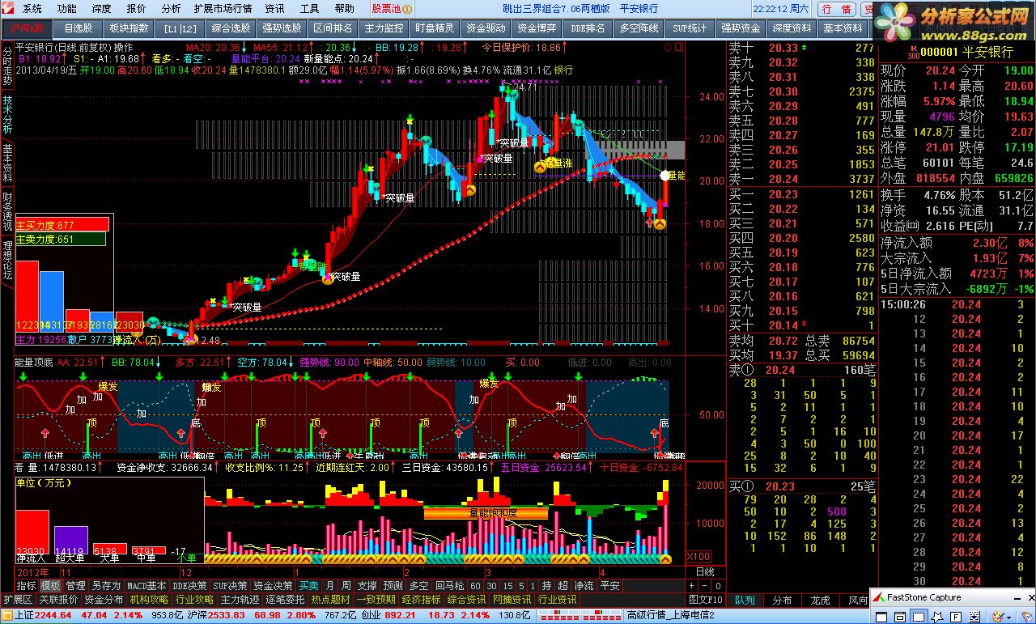The image size is (1036, 624).
Task: Open the 功能 menu
Action: tap(66, 9)
